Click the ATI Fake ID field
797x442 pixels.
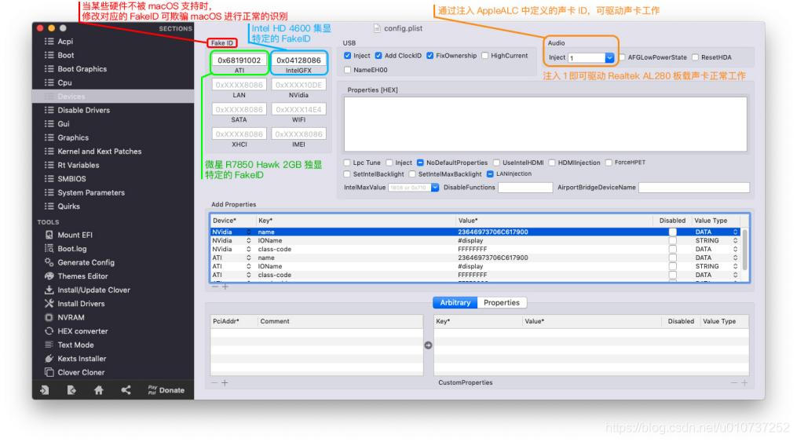tap(239, 60)
